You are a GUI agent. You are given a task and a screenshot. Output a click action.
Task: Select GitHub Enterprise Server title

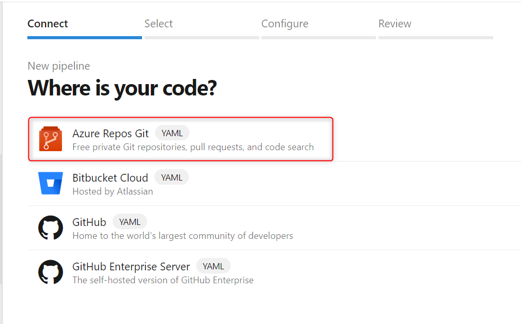pos(131,266)
